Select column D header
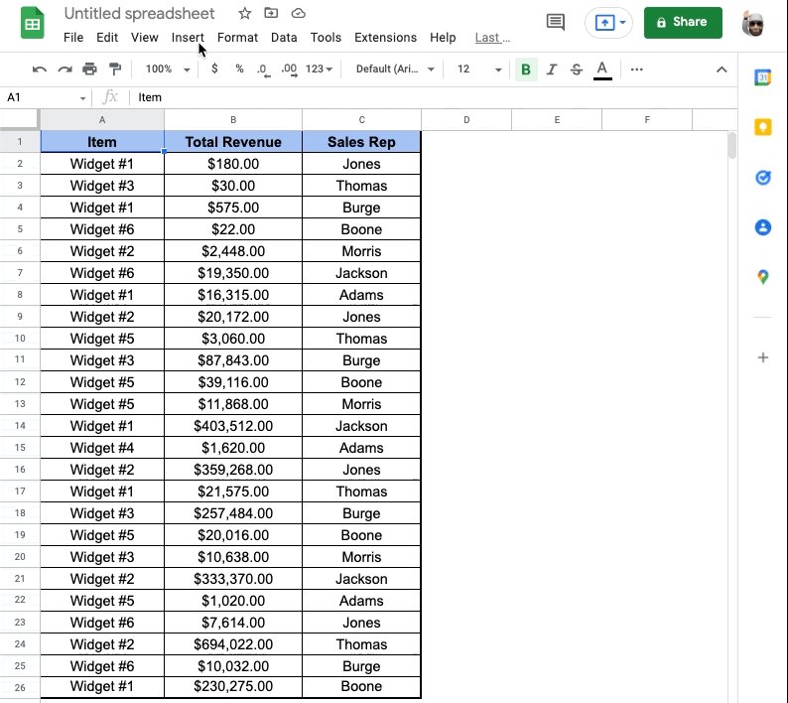 coord(466,120)
